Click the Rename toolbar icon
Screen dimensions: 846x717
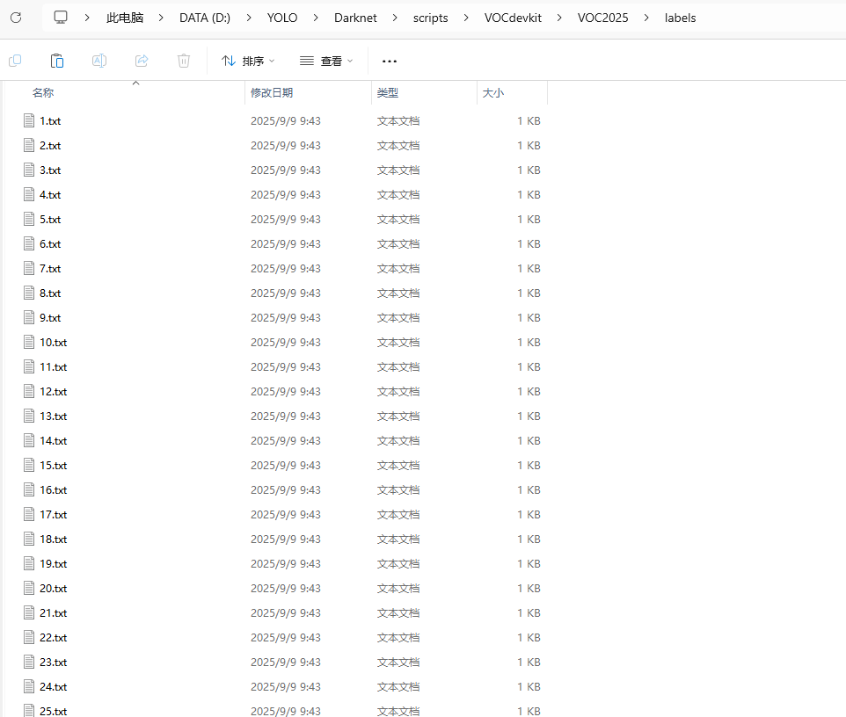pos(99,61)
